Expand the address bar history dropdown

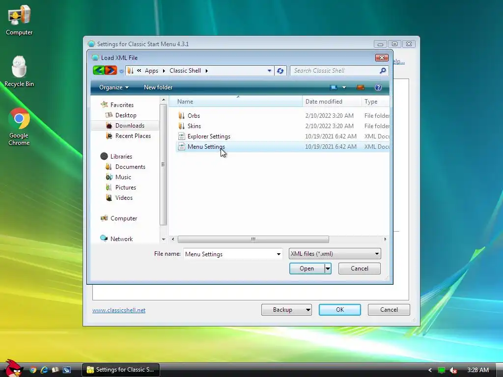click(269, 71)
